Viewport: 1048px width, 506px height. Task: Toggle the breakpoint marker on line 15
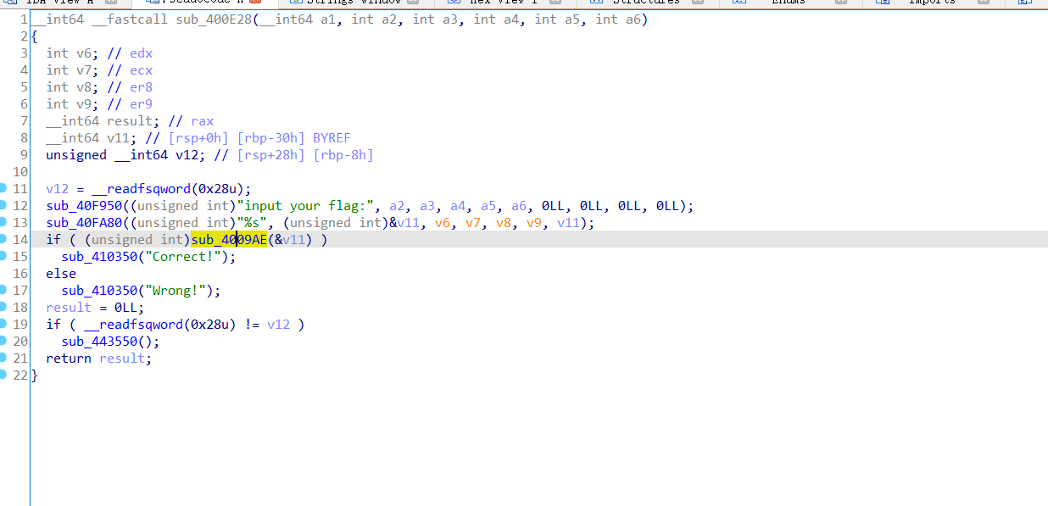pyautogui.click(x=5, y=256)
